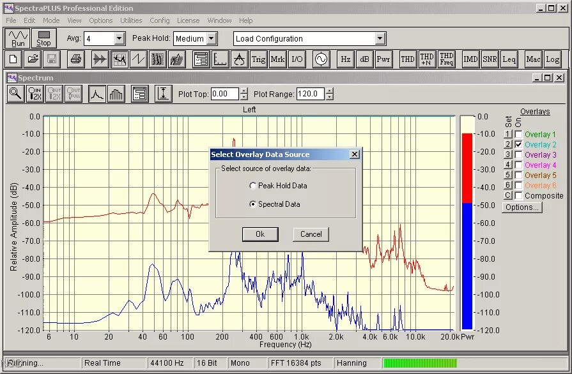Viewport: 572px width, 374px height.
Task: Open the Mode menu
Action: coord(51,20)
